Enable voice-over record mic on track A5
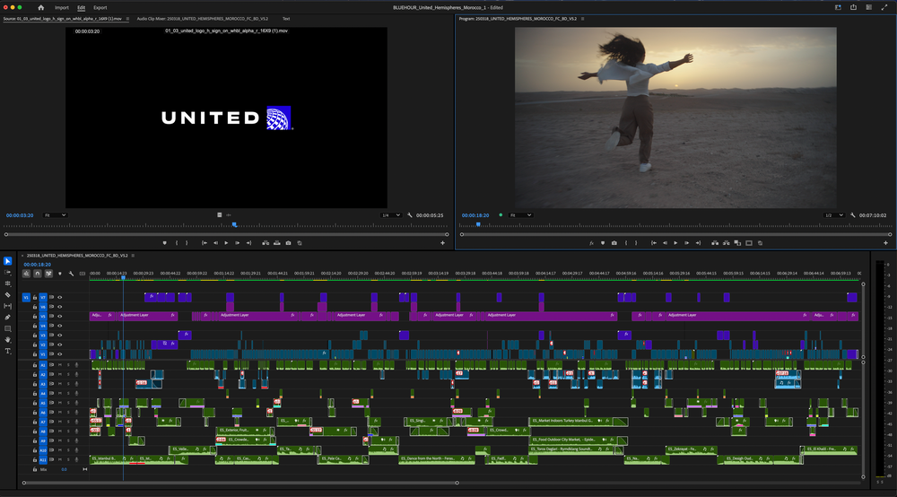Viewport: 897px width, 497px height. 76,403
